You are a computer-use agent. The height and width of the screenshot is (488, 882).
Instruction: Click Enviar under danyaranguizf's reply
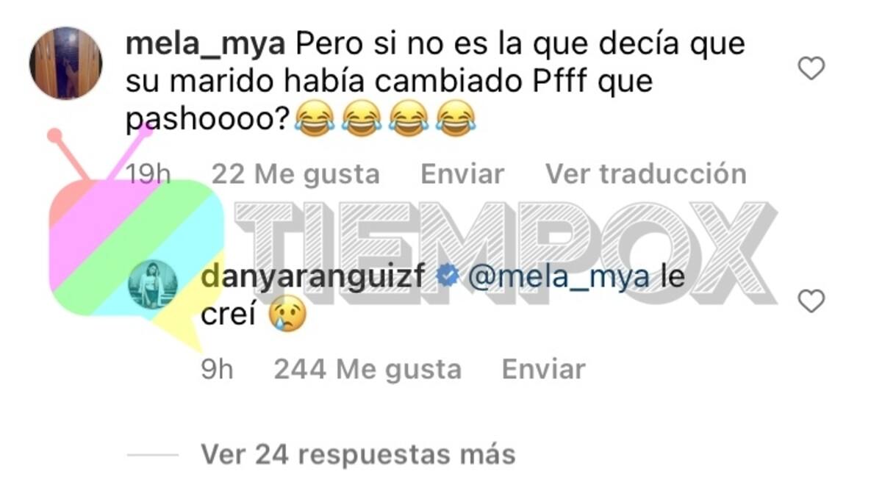543,369
